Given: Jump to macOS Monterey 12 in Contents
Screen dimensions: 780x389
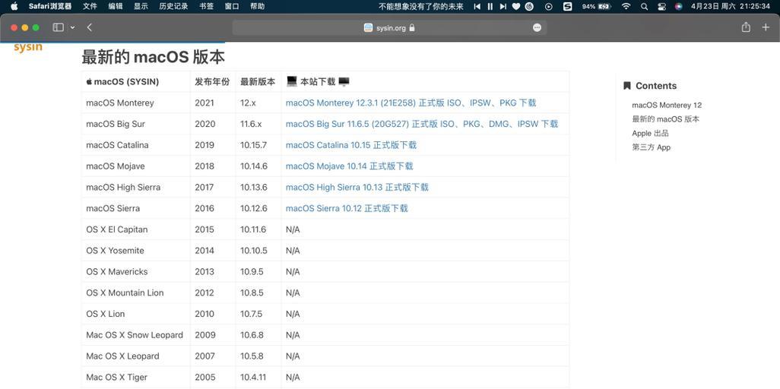Looking at the screenshot, I should coord(667,105).
